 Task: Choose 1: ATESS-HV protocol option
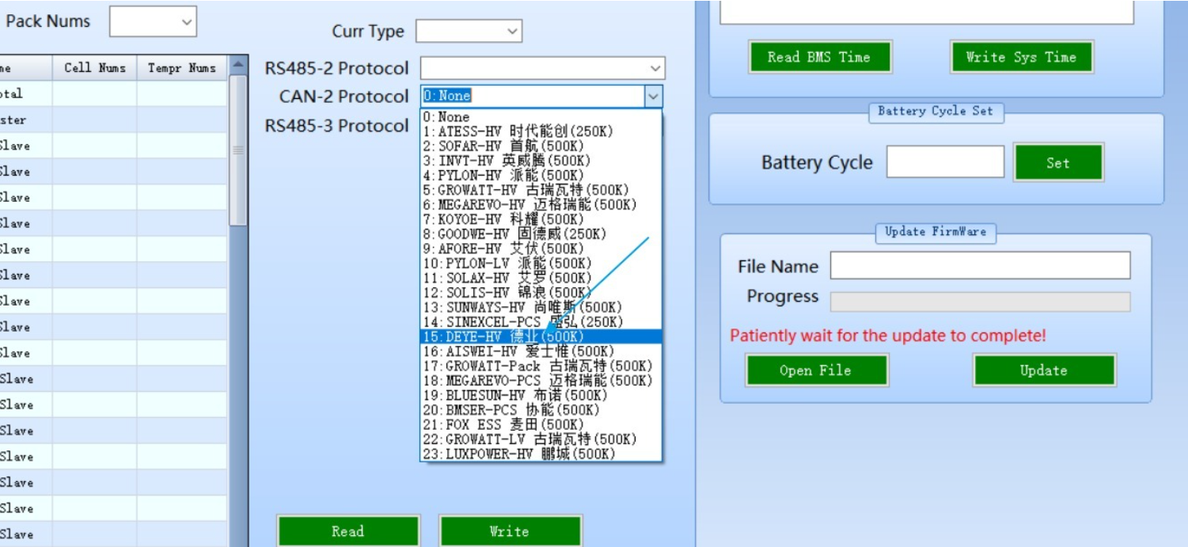click(541, 131)
